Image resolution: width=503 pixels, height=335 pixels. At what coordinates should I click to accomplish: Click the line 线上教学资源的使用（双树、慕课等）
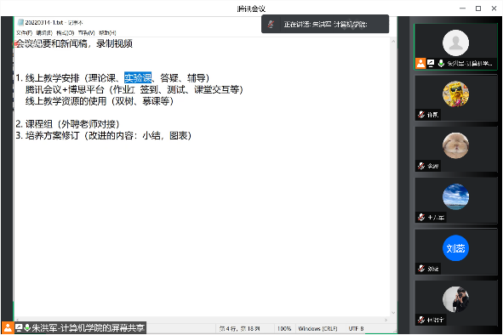(100, 101)
